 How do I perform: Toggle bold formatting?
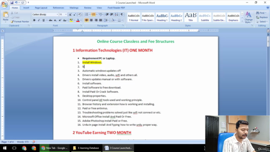coord(34,20)
